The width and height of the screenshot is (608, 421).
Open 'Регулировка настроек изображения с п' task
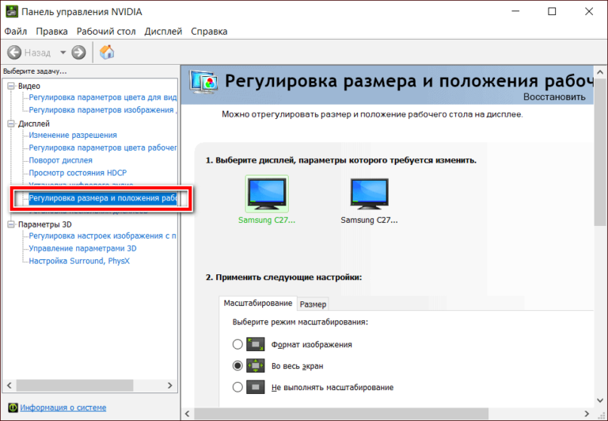[x=102, y=235]
